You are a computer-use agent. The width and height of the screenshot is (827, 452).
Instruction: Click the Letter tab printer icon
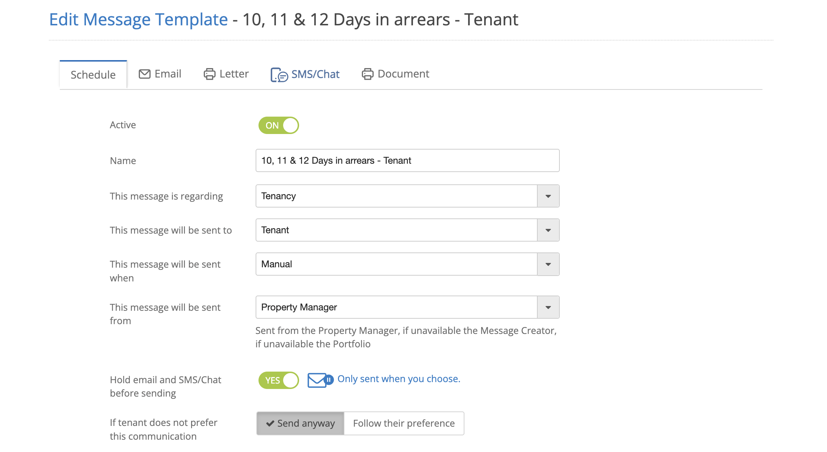pyautogui.click(x=209, y=74)
